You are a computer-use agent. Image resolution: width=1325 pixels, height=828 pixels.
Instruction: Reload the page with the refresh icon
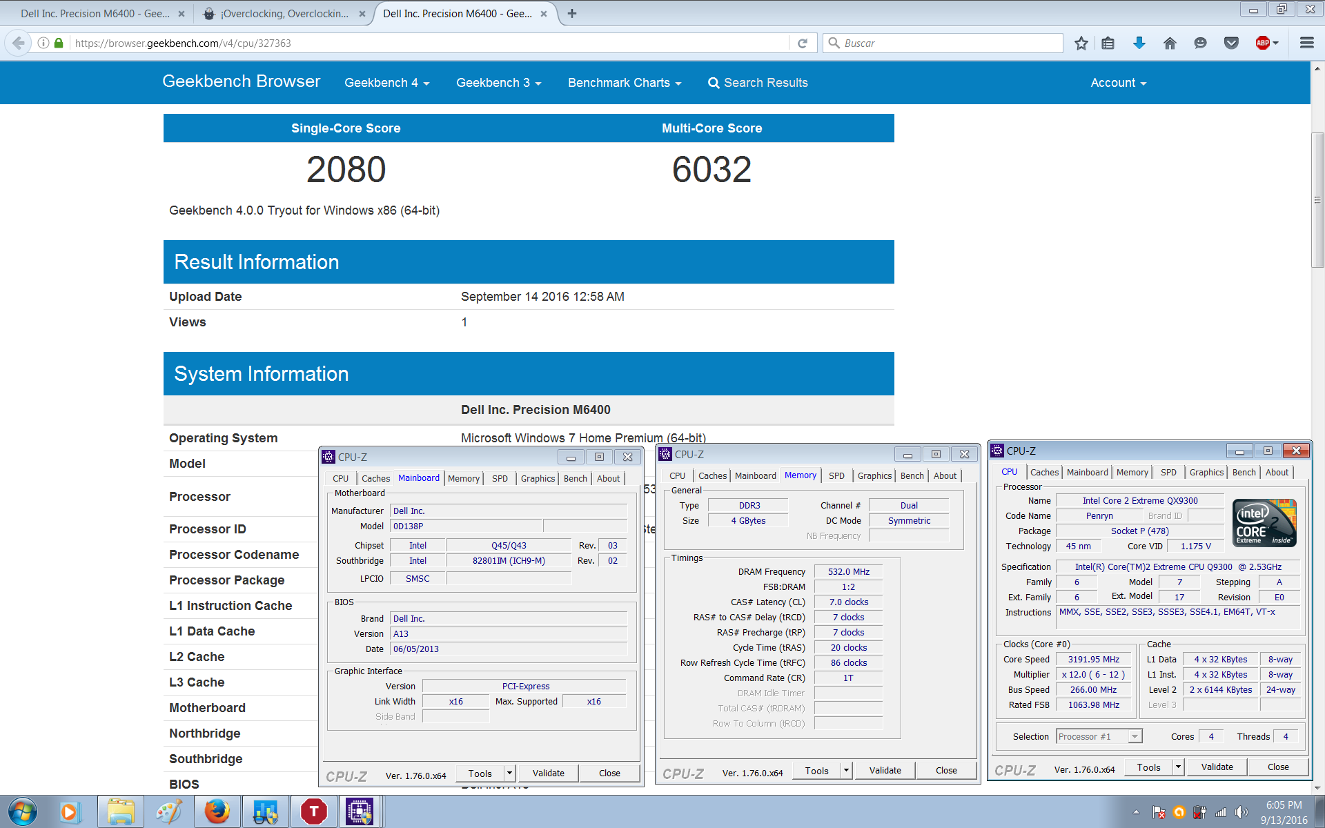click(x=803, y=43)
